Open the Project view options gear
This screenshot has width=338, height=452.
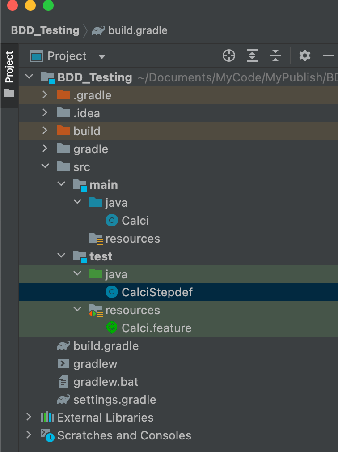305,55
